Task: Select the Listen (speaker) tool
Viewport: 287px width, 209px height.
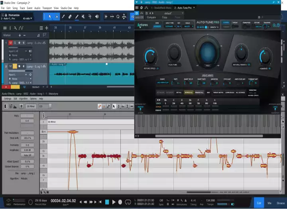Action: pos(97,17)
